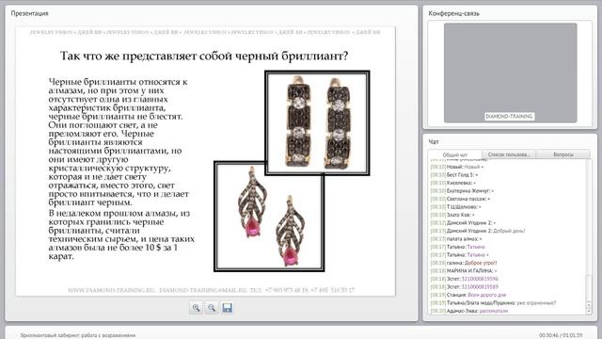Image resolution: width=602 pixels, height=339 pixels.
Task: Click the Чат panel title
Action: [434, 142]
